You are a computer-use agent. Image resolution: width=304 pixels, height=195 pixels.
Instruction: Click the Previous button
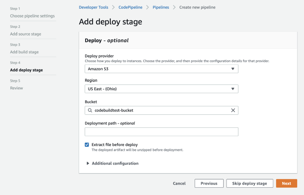point(209,183)
